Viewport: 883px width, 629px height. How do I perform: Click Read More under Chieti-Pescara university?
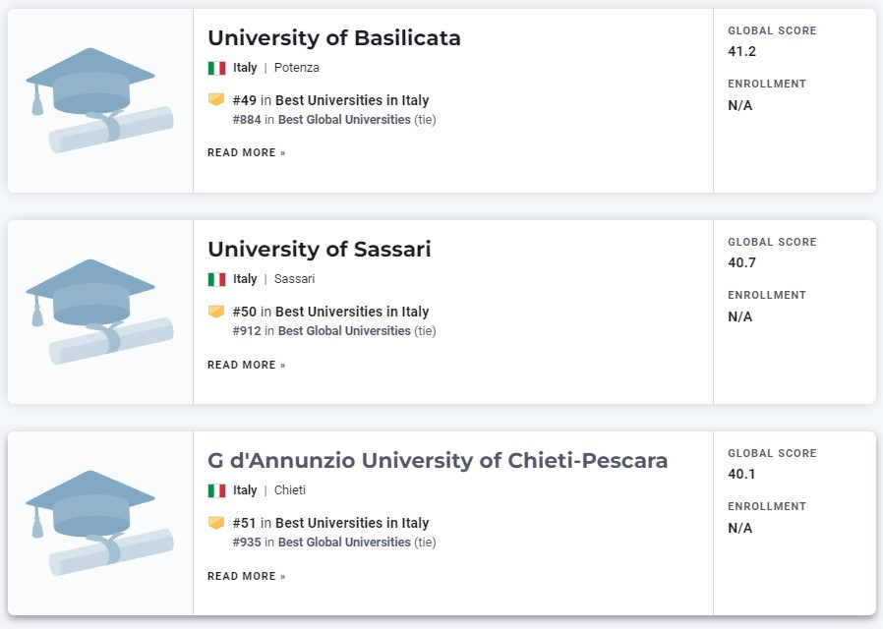[x=247, y=576]
